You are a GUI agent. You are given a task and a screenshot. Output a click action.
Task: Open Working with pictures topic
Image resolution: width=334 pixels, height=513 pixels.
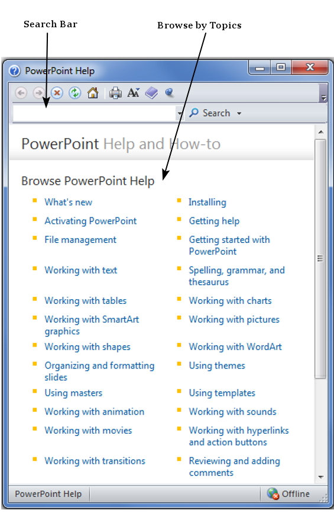[x=234, y=319]
